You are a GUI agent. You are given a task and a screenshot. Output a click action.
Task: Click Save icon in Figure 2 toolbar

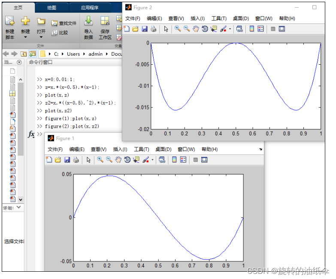[x=145, y=29]
